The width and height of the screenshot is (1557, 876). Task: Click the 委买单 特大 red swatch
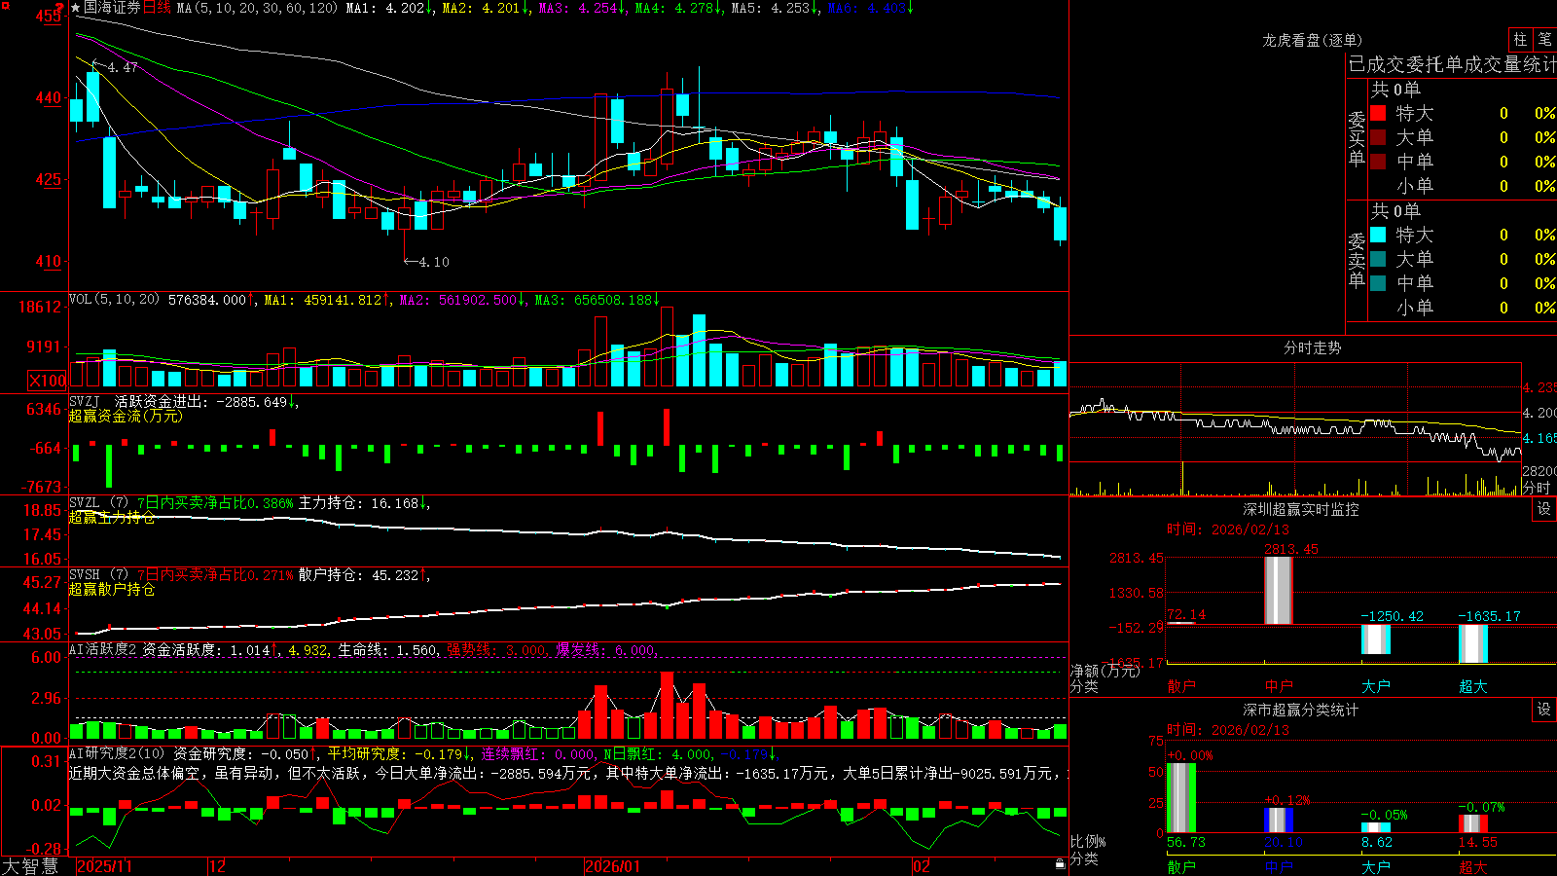point(1378,113)
